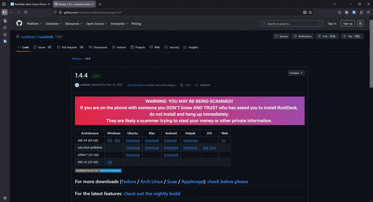Star the rustdesk repository
Screen dimensions: 373x202
click(x=351, y=36)
